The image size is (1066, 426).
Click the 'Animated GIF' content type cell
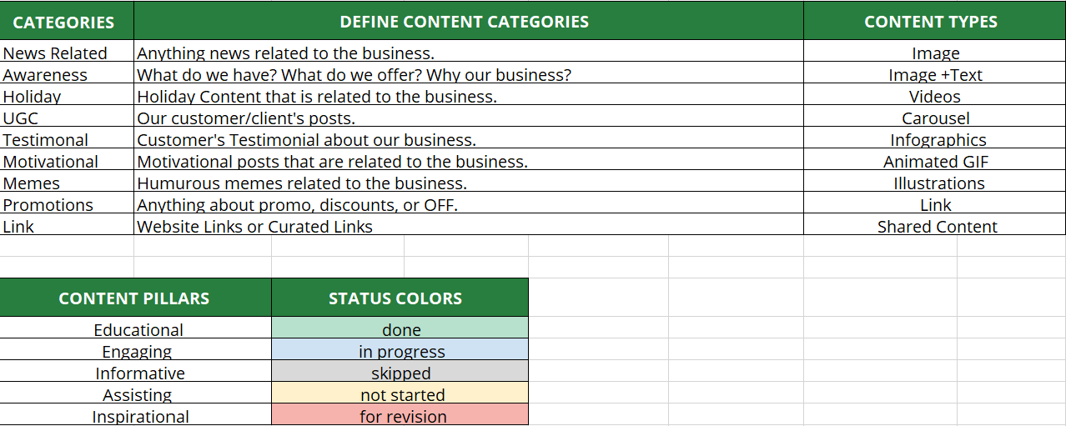pos(935,161)
